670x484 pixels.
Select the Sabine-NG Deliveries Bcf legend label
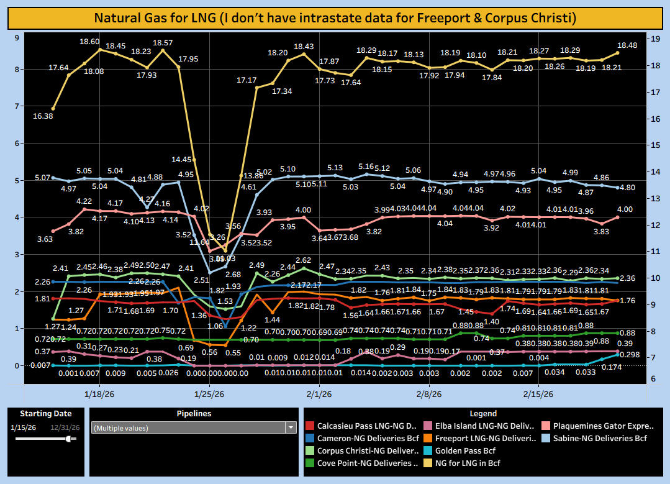603,439
